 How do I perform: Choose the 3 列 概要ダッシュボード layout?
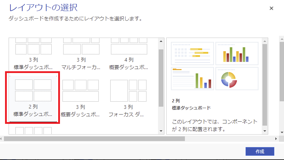point(80,98)
